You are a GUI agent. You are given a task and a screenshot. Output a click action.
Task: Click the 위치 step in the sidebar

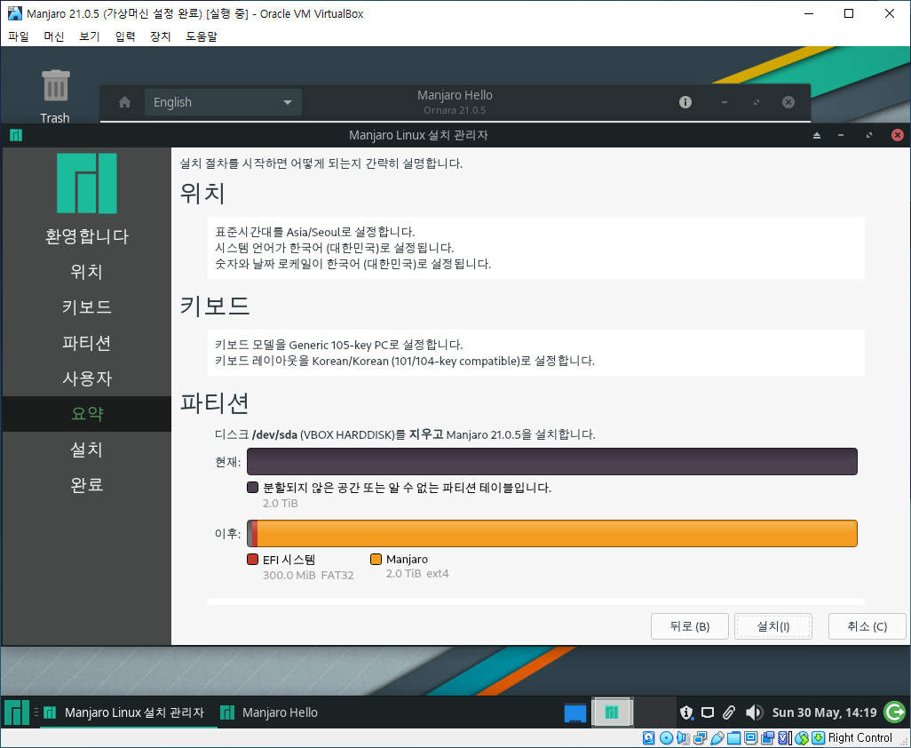86,272
